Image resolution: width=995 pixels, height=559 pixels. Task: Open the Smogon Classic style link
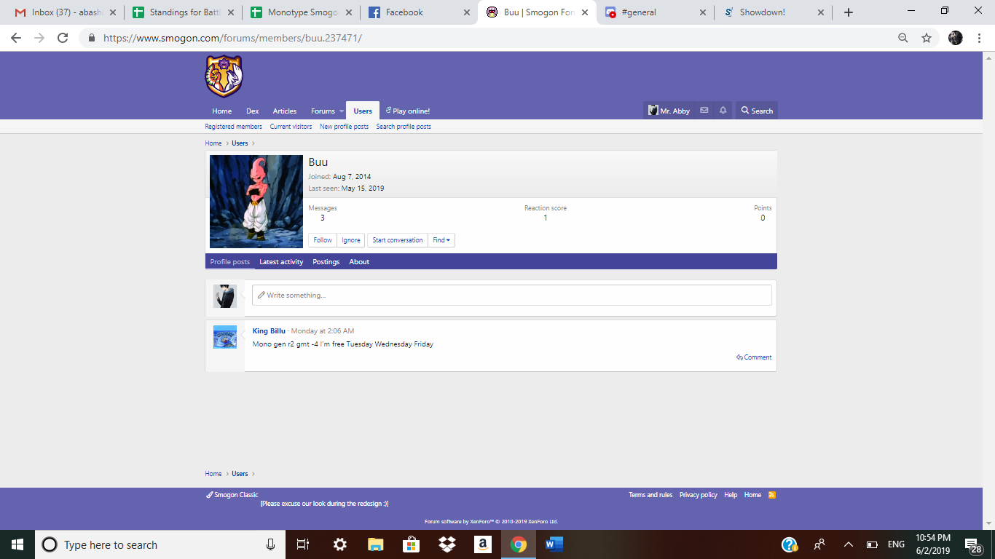click(232, 495)
